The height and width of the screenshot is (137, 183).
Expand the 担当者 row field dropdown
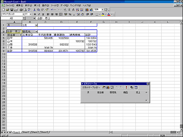click(x=21, y=35)
